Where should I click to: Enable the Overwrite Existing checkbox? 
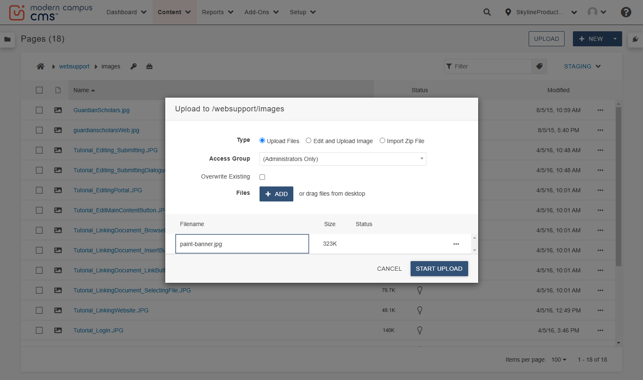point(262,177)
